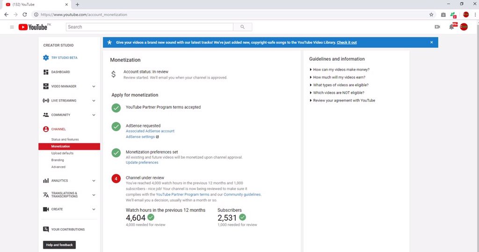Image resolution: width=479 pixels, height=252 pixels.
Task: Expand the Translations & Transcriptions chevron
Action: pos(94,195)
